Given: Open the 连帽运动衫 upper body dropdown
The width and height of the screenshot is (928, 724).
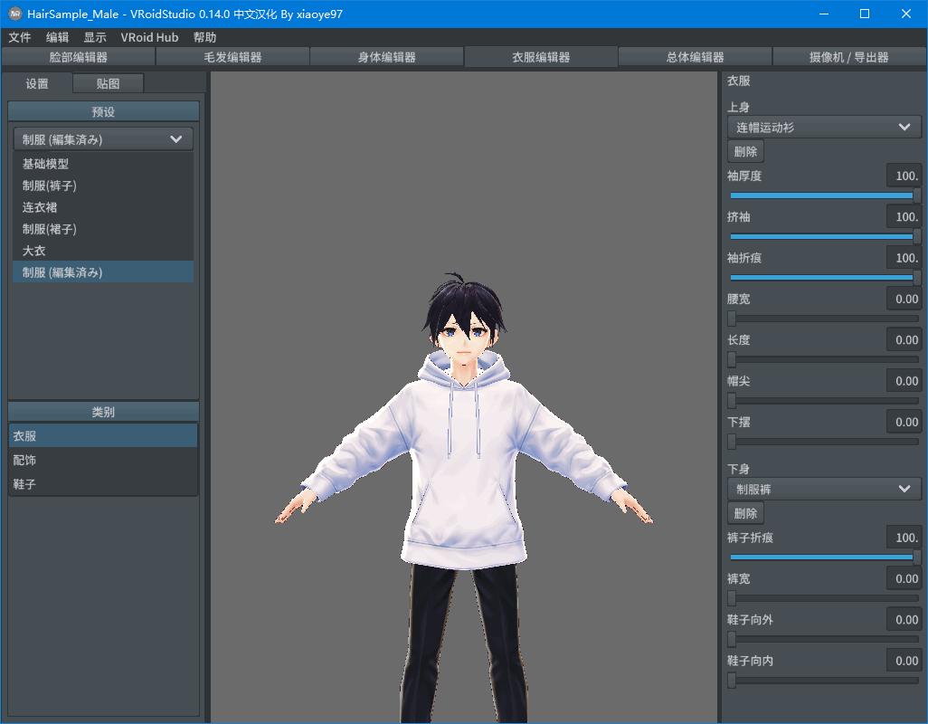Looking at the screenshot, I should (823, 127).
